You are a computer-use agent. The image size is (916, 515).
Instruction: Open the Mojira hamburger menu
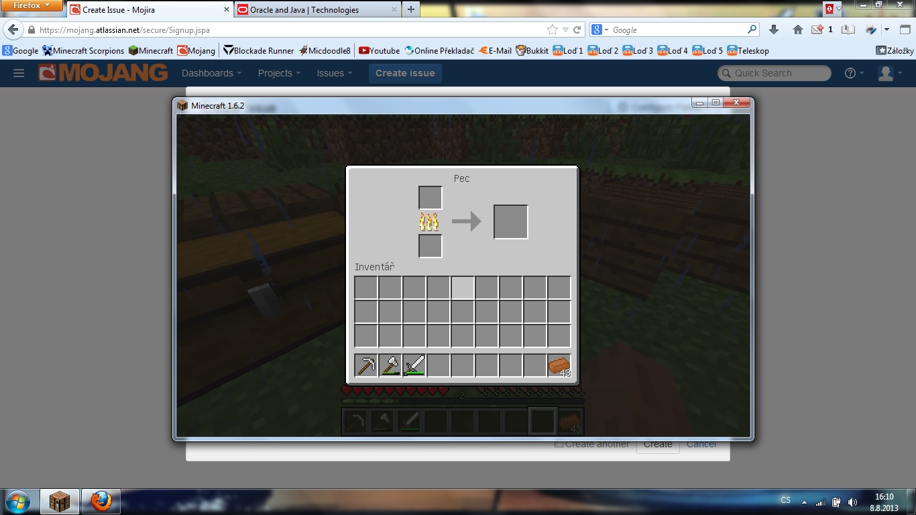(19, 73)
